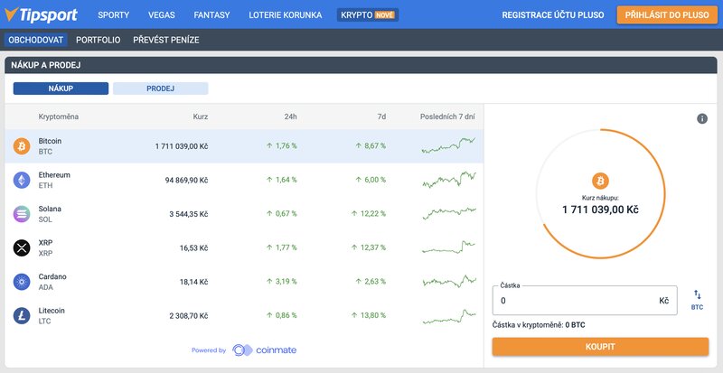Image resolution: width=723 pixels, height=373 pixels.
Task: Click the Kryptoměna column header
Action: pyautogui.click(x=59, y=117)
